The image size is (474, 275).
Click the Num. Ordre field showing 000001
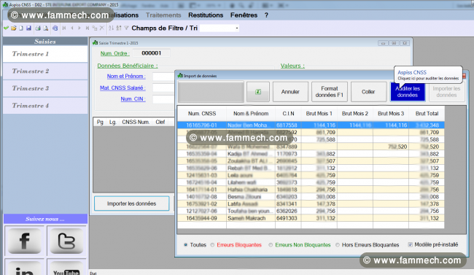click(x=152, y=53)
